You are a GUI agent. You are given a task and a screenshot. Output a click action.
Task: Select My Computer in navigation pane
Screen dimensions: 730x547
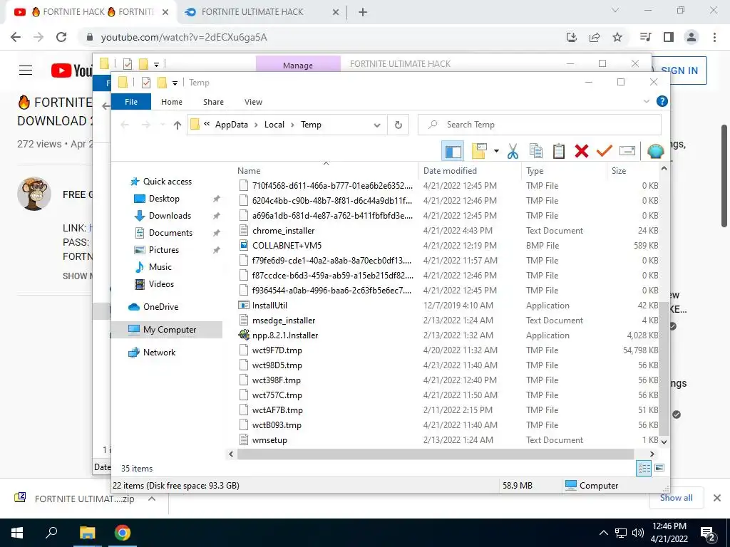pos(170,330)
